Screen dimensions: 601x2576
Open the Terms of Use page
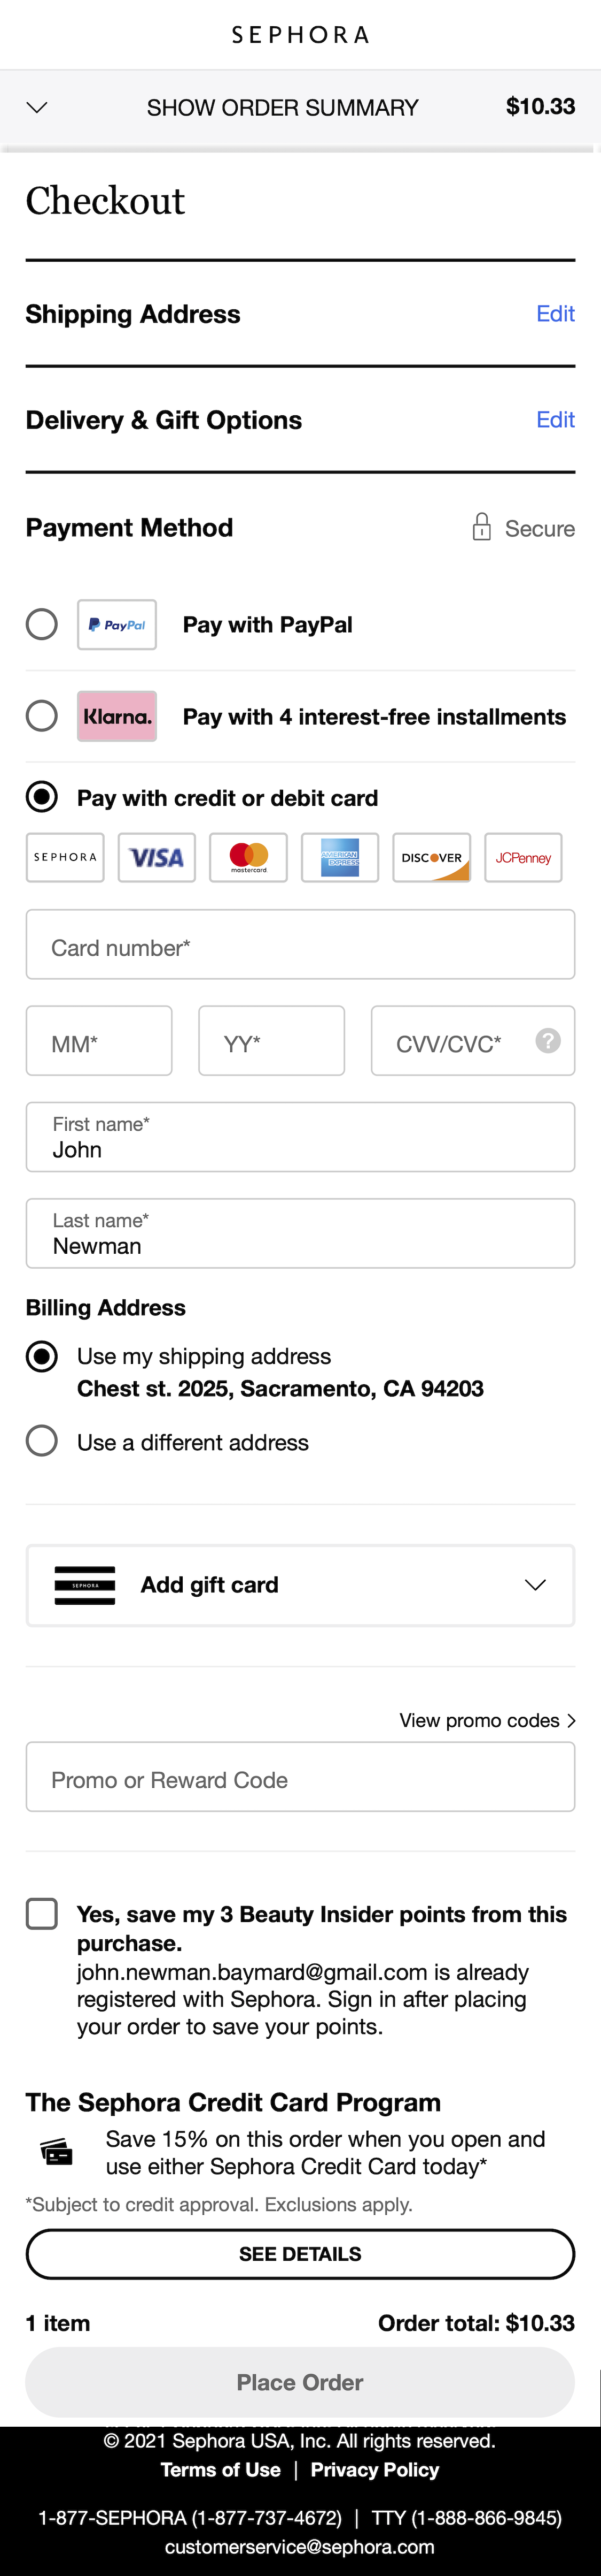pos(221,2469)
